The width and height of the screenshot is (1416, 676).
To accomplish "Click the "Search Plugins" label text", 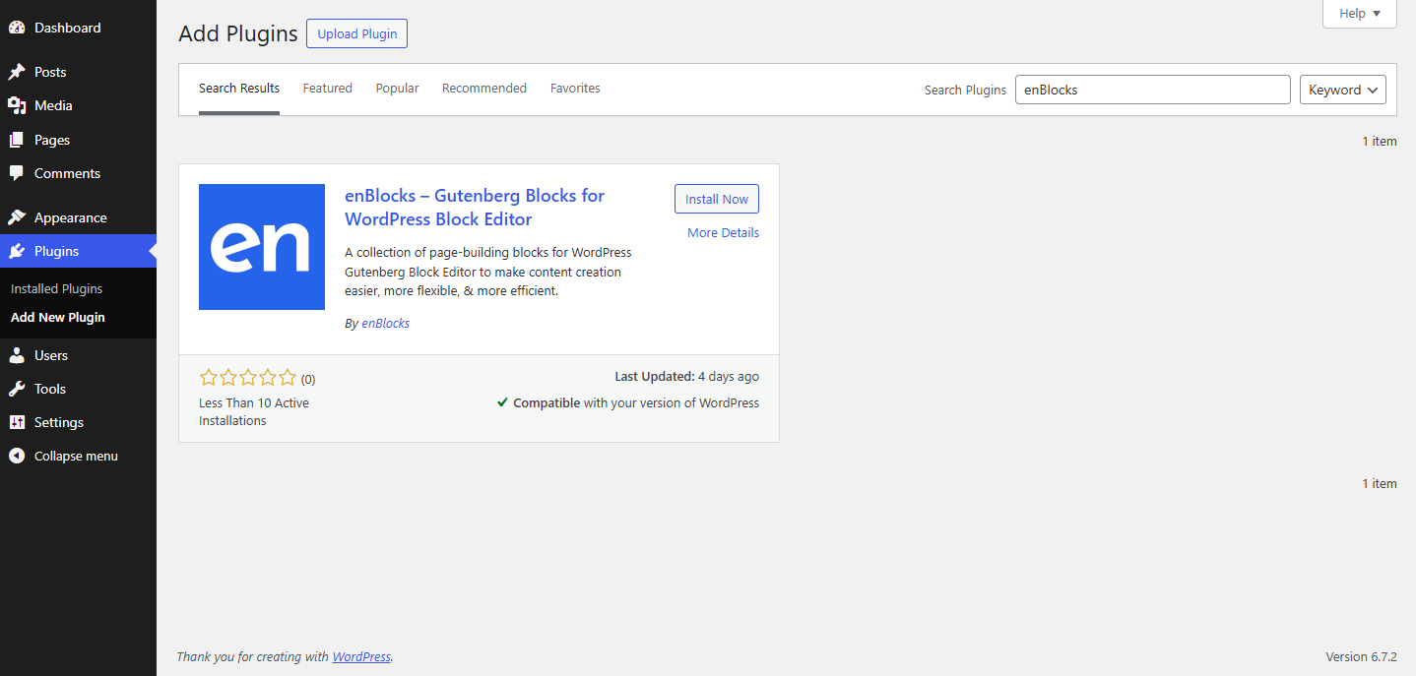I will click(965, 90).
